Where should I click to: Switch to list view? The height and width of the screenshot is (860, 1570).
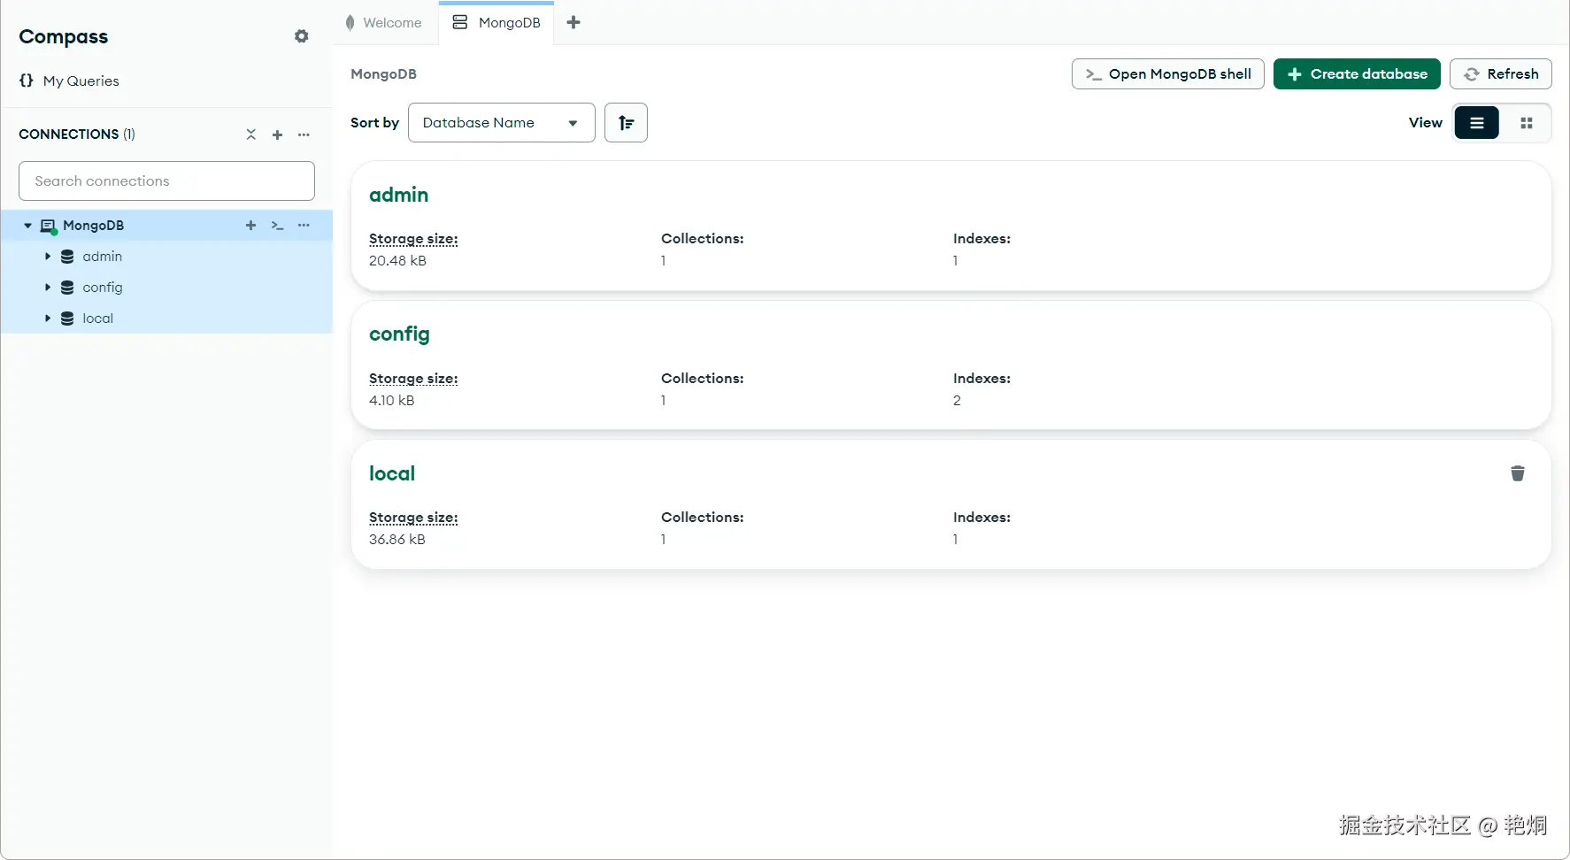coord(1477,123)
